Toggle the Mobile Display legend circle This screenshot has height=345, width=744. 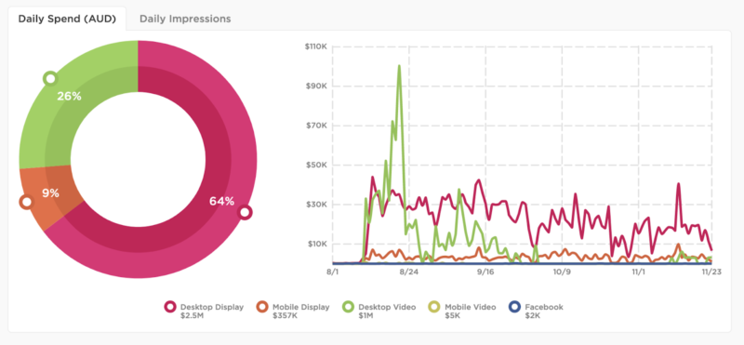tap(262, 307)
